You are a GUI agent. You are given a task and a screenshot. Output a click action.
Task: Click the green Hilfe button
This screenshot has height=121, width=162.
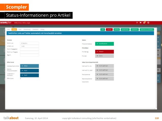pyautogui.click(x=103, y=30)
